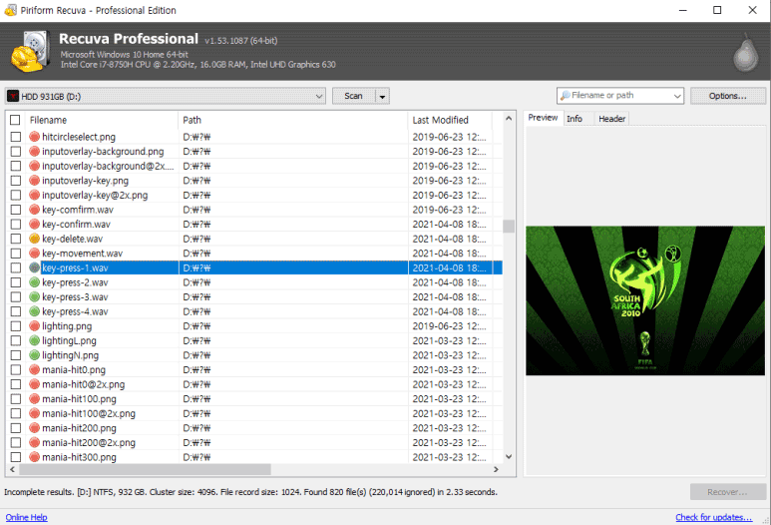Check the box for key-press-3.wav
This screenshot has height=525, width=771.
16,296
